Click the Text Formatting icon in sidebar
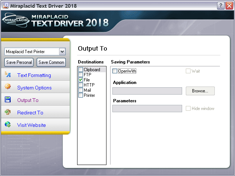This screenshot has height=176, width=235. click(x=8, y=74)
